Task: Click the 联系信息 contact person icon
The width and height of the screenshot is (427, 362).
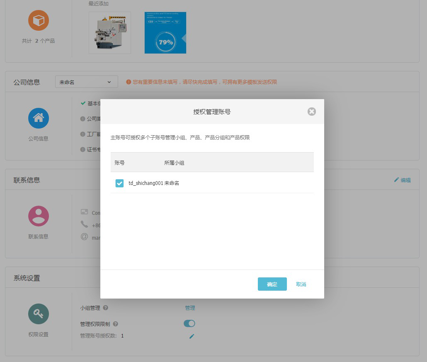Action: pos(38,216)
